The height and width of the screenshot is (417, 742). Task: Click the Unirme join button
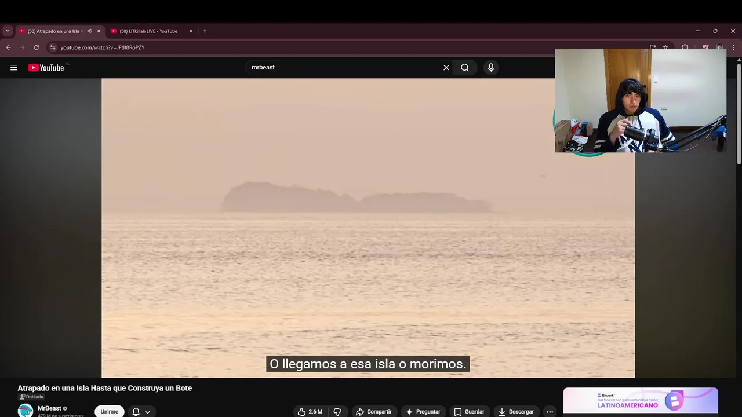tap(110, 412)
